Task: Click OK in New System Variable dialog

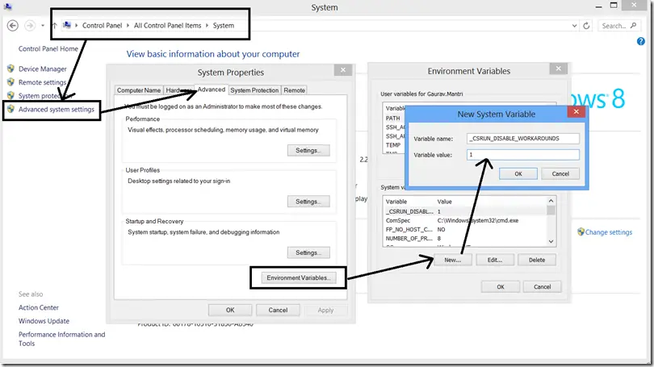Action: tap(518, 173)
